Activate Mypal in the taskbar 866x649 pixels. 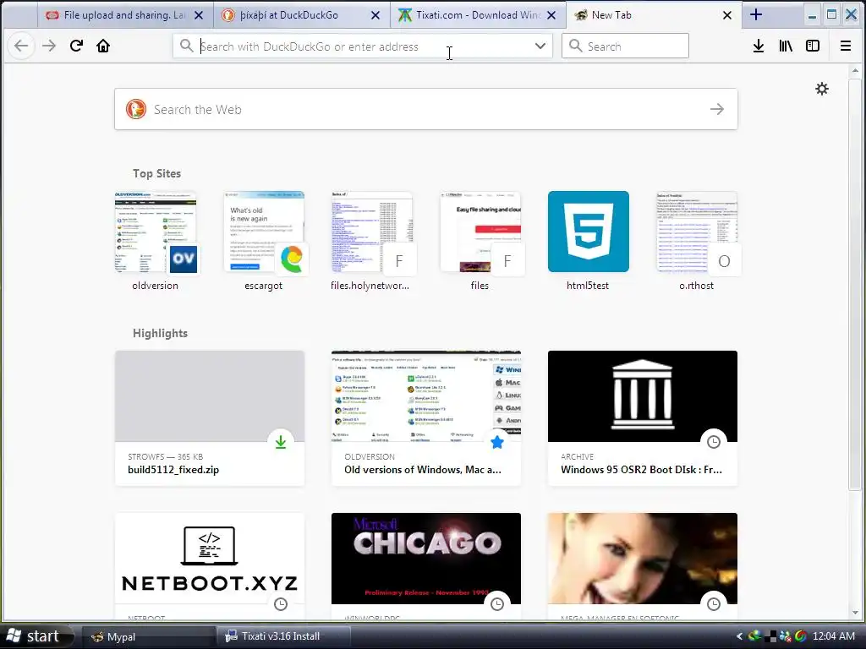pyautogui.click(x=147, y=636)
